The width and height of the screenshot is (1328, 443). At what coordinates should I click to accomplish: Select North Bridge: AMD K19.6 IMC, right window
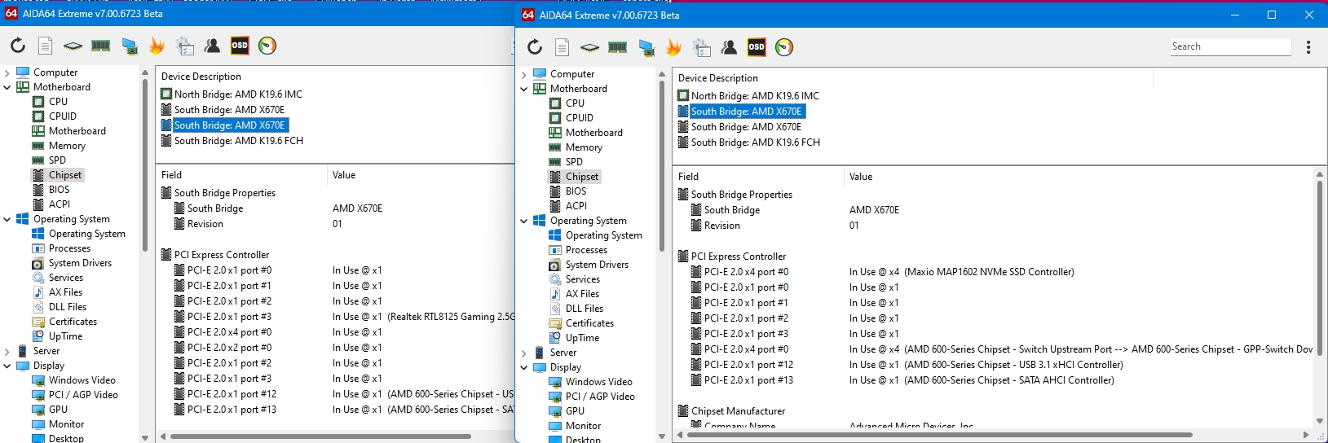pos(754,96)
